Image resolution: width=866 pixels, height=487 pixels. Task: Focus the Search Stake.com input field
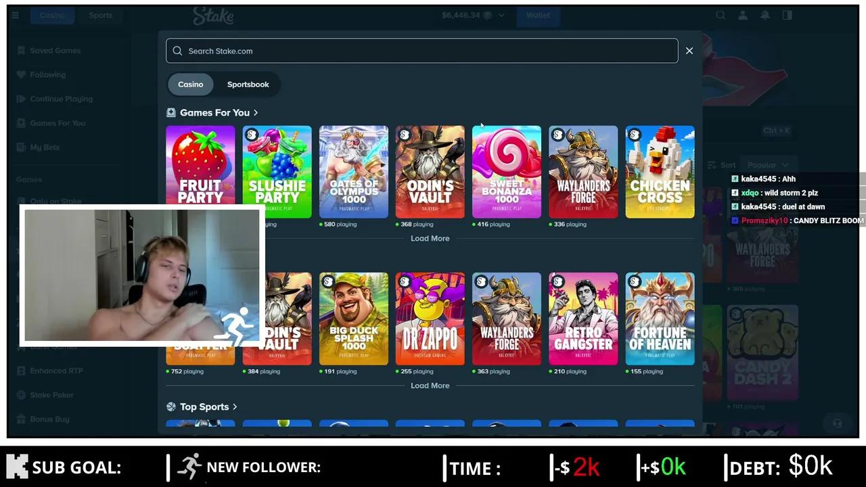tap(421, 51)
